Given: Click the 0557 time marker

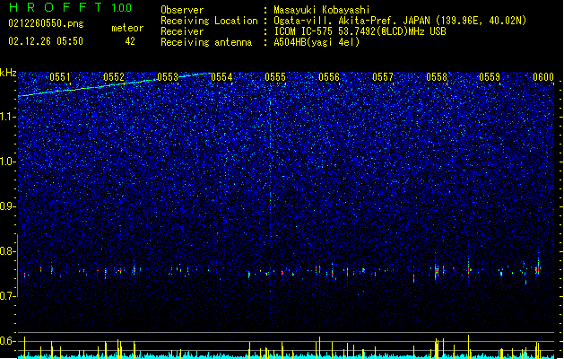Looking at the screenshot, I should coord(383,76).
